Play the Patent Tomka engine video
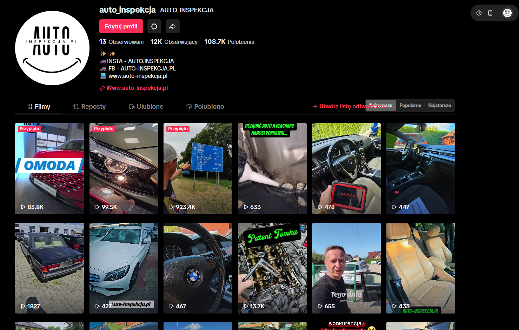Screen dimensions: 519x330 272,268
